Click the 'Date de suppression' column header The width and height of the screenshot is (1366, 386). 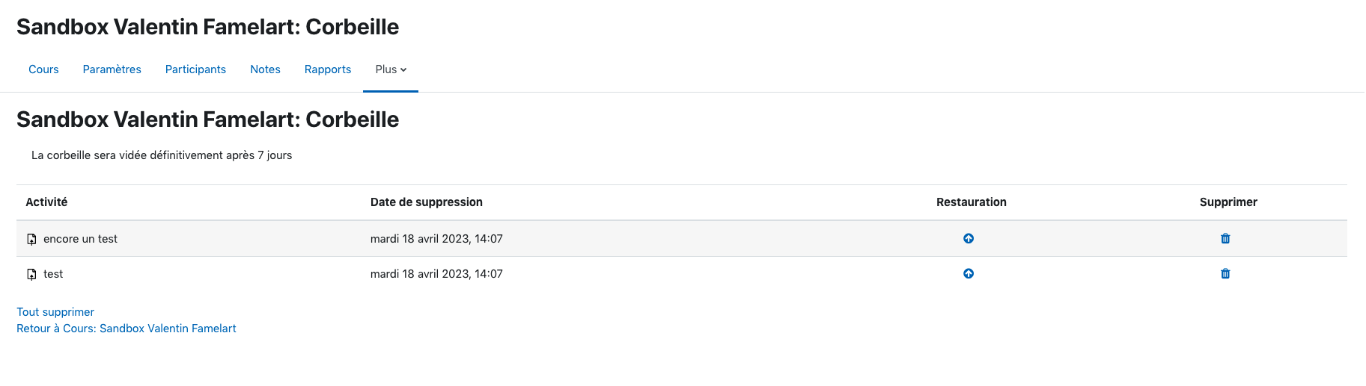(x=427, y=202)
